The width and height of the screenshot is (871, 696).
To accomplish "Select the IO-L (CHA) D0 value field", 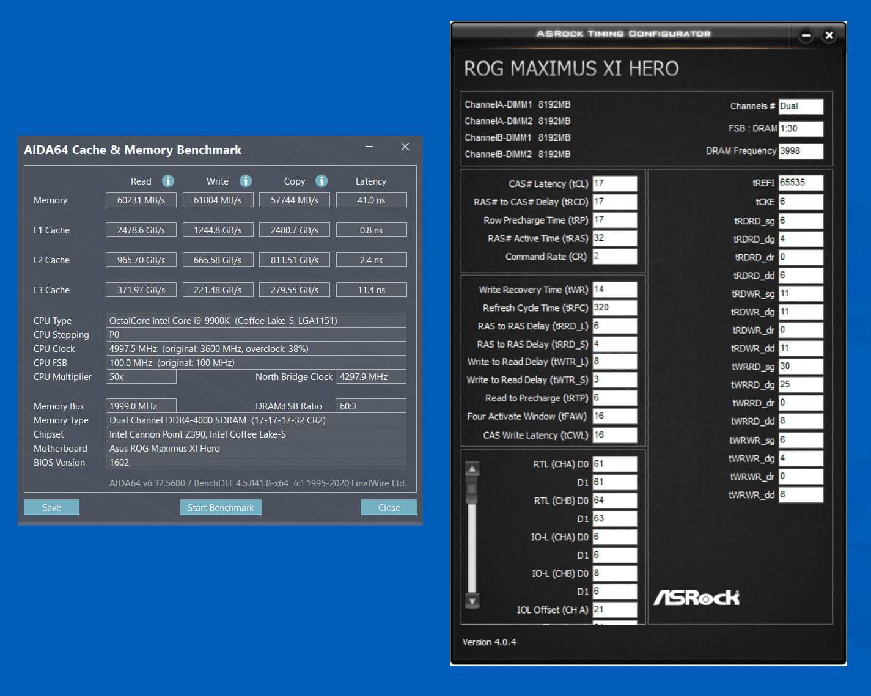I will click(615, 537).
